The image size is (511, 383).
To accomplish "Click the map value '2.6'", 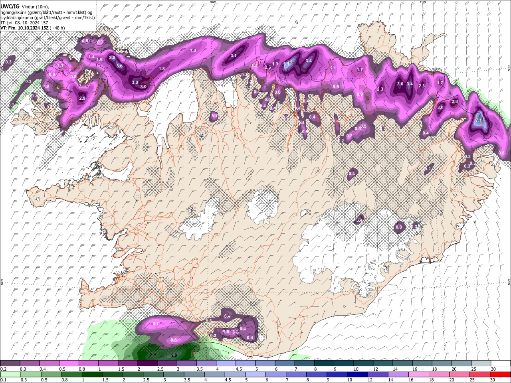I will 400,84.
